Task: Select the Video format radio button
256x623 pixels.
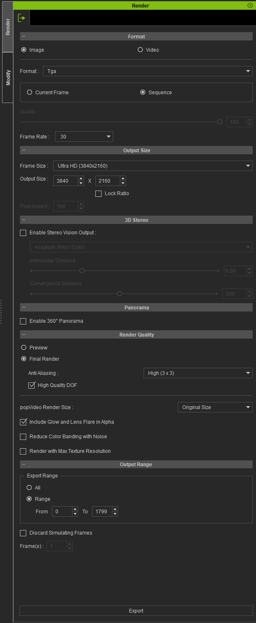Action: [x=140, y=50]
